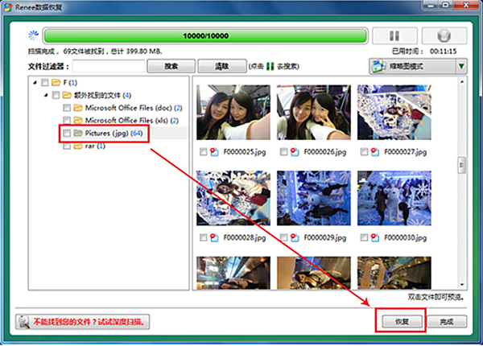
Task: Click the elapsed time value 00:11:15
Action: 443,51
